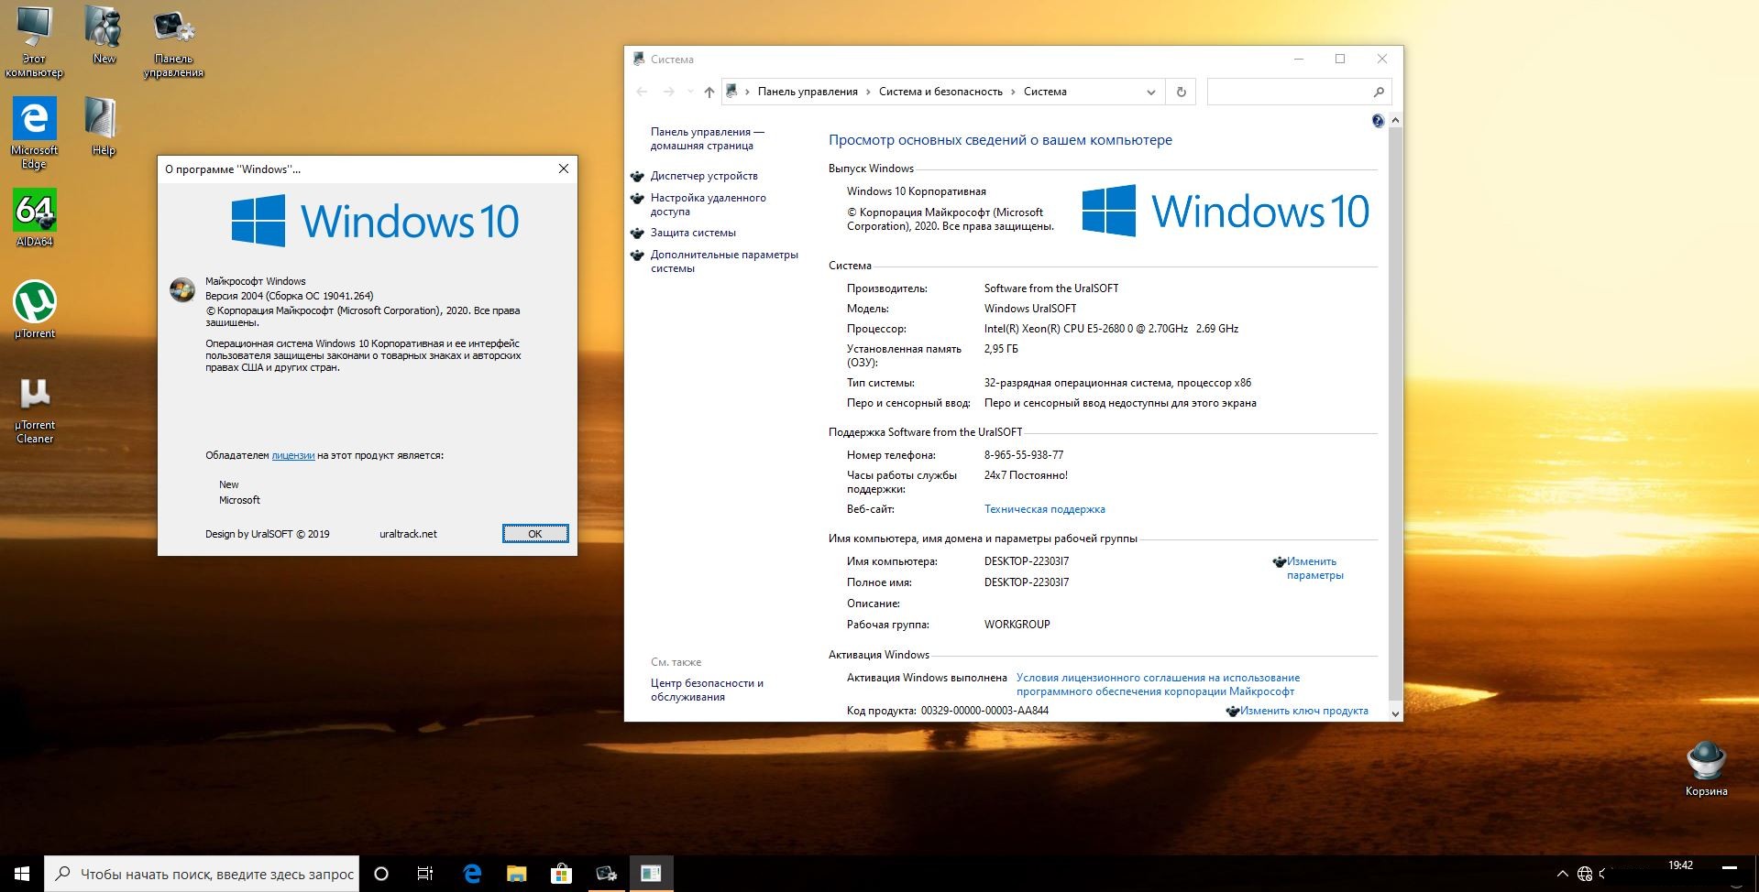Open the "лицензии" link in About dialog

(292, 455)
